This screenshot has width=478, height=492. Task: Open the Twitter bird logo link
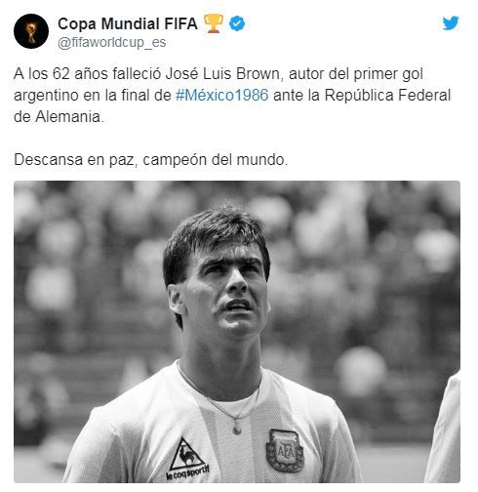(451, 23)
